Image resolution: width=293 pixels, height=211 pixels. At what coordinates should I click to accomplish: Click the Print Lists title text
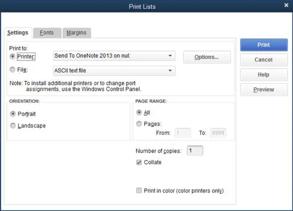[x=142, y=7]
